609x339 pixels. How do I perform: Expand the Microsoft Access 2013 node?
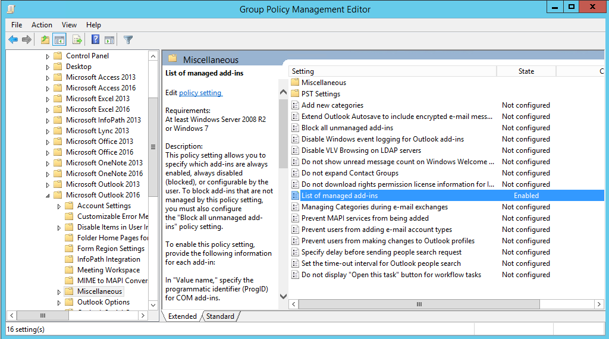(48, 78)
